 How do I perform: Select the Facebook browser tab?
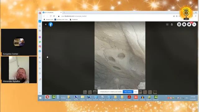52,12
